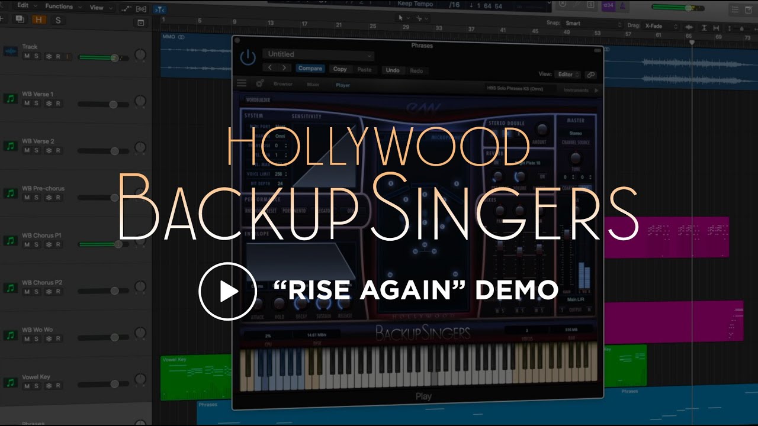Click the Vowel Key instrument icon

click(x=10, y=382)
